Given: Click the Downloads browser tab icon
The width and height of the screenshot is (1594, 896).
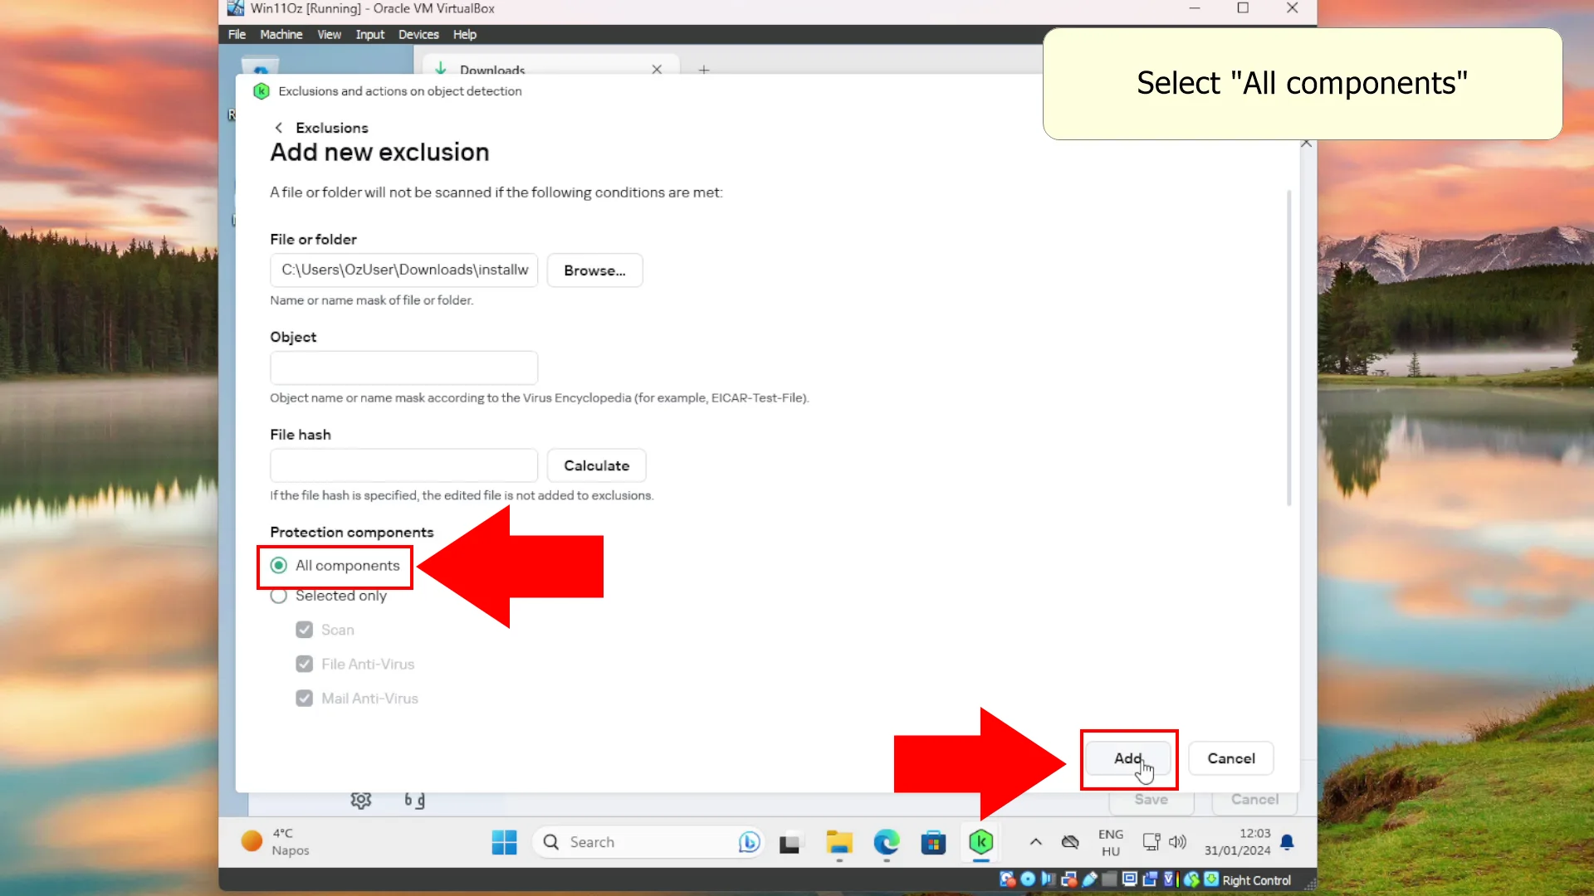Looking at the screenshot, I should (x=443, y=68).
